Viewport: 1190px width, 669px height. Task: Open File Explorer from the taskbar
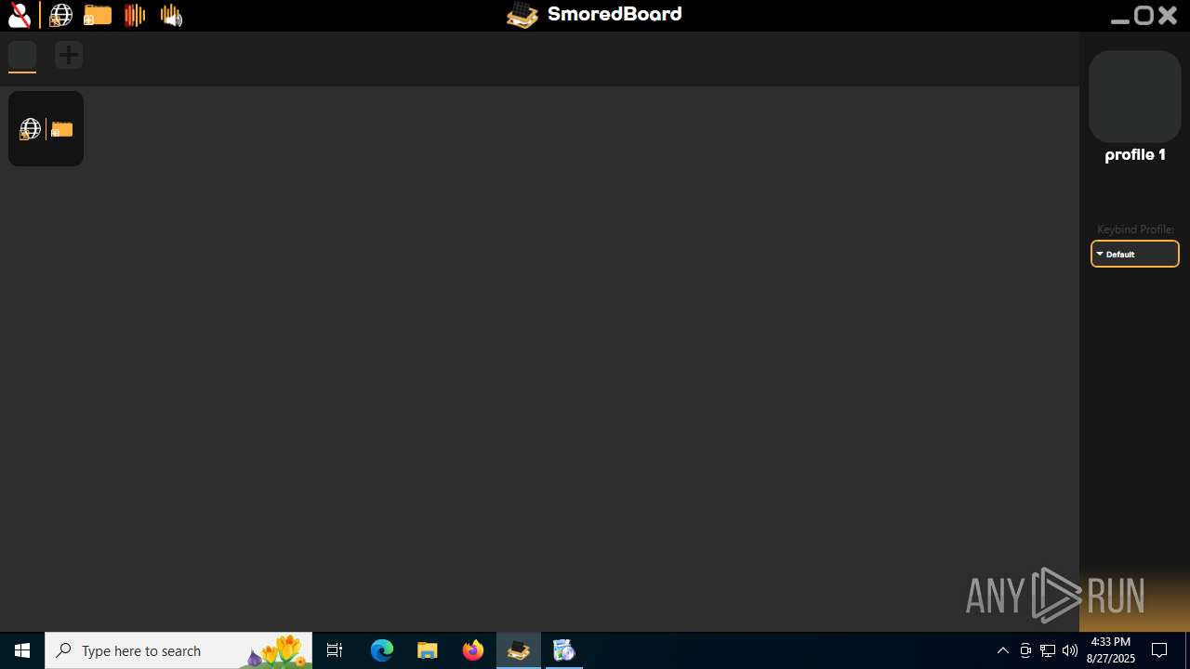(428, 650)
